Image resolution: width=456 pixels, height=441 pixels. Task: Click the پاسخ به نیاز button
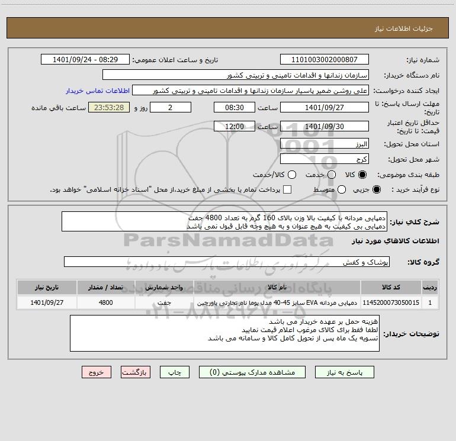345,372
